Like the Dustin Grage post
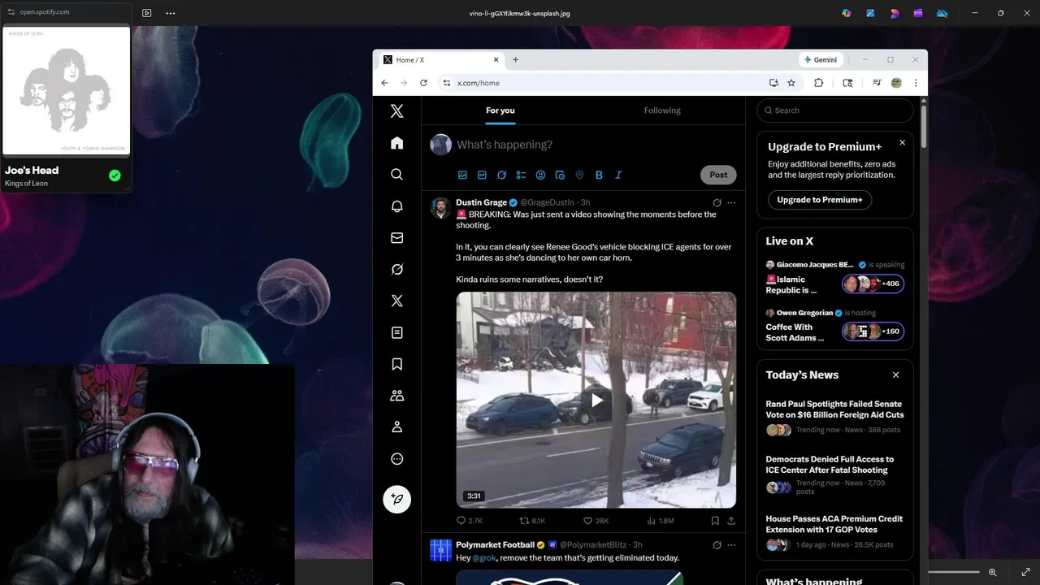The image size is (1040, 585). pyautogui.click(x=596, y=521)
